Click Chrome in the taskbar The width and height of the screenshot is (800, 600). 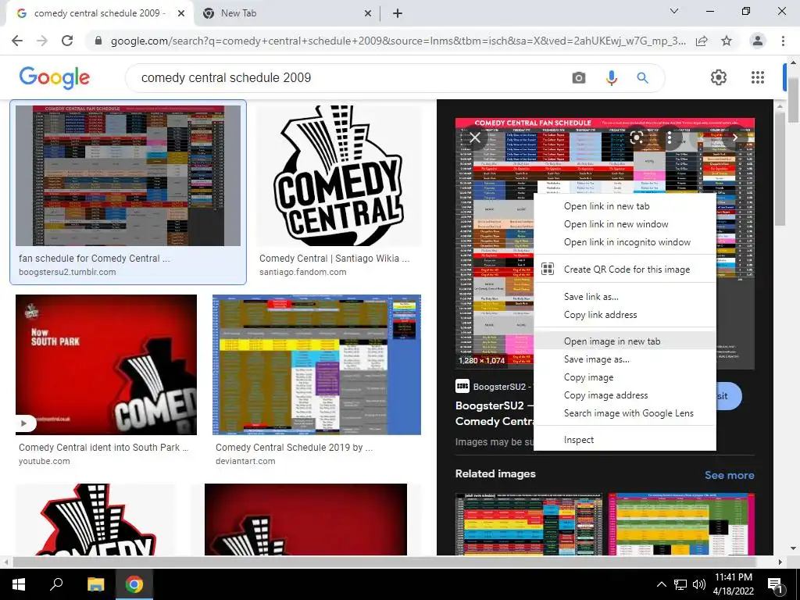pos(134,584)
